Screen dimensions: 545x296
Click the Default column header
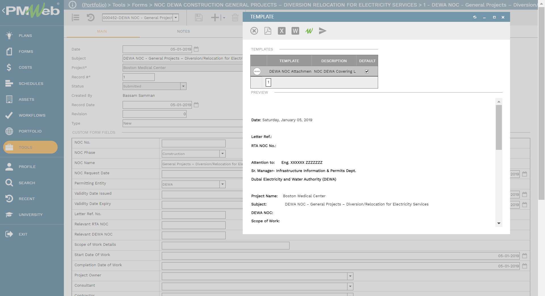click(367, 61)
